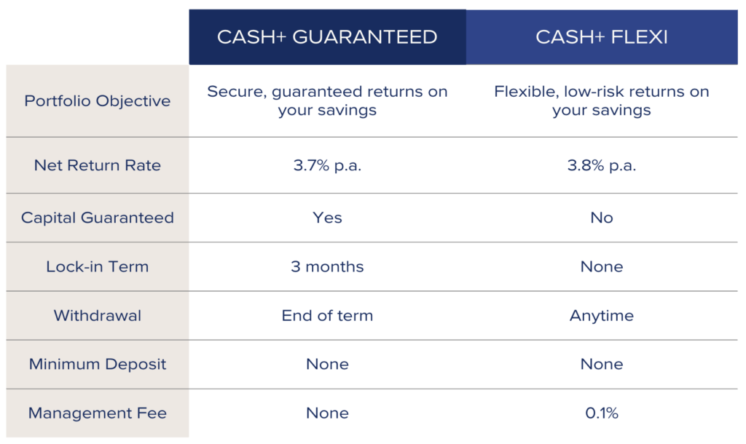This screenshot has height=444, width=746.
Task: Select the Minimum Deposit row label
Action: tap(98, 364)
